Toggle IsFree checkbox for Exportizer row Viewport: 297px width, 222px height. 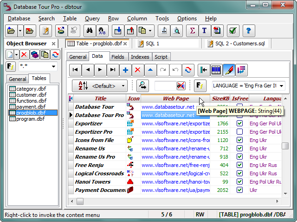coord(239,123)
